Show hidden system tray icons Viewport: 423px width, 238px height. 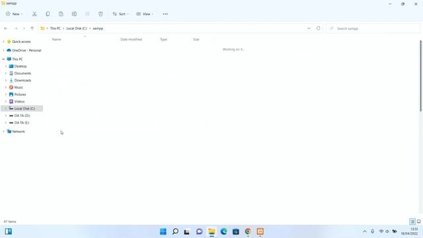[364, 231]
